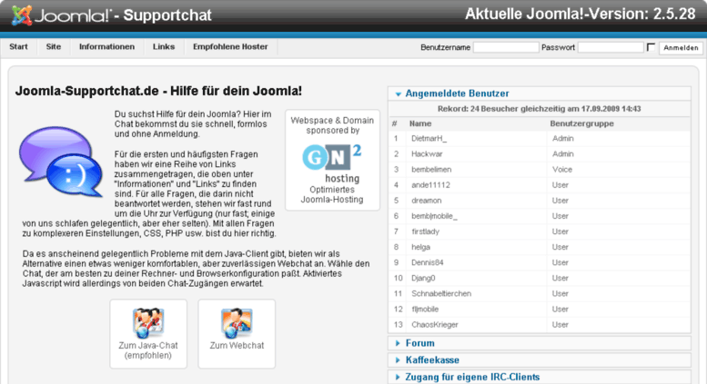The width and height of the screenshot is (707, 384).
Task: Click the Admin cell in Hackwar's row
Action: 562,153
